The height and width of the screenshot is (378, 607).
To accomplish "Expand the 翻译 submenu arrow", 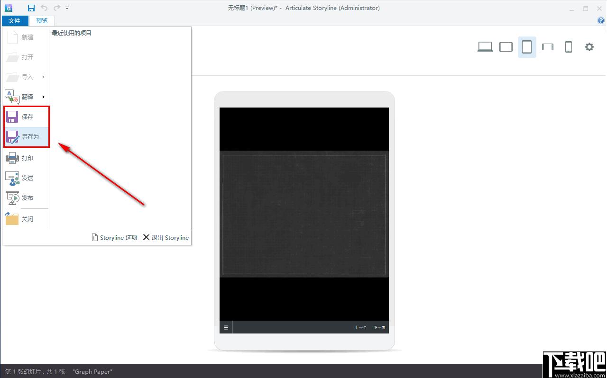I will (43, 97).
